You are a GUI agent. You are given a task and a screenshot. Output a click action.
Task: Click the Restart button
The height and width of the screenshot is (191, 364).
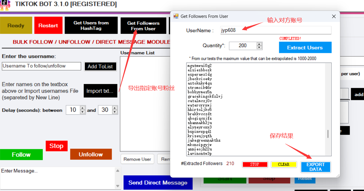click(48, 25)
